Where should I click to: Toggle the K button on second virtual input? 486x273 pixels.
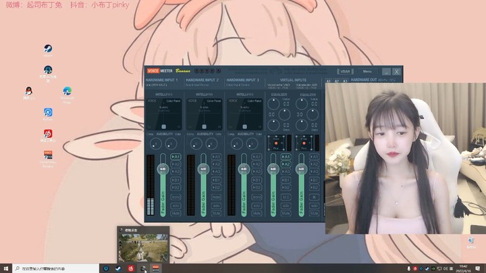[314, 197]
